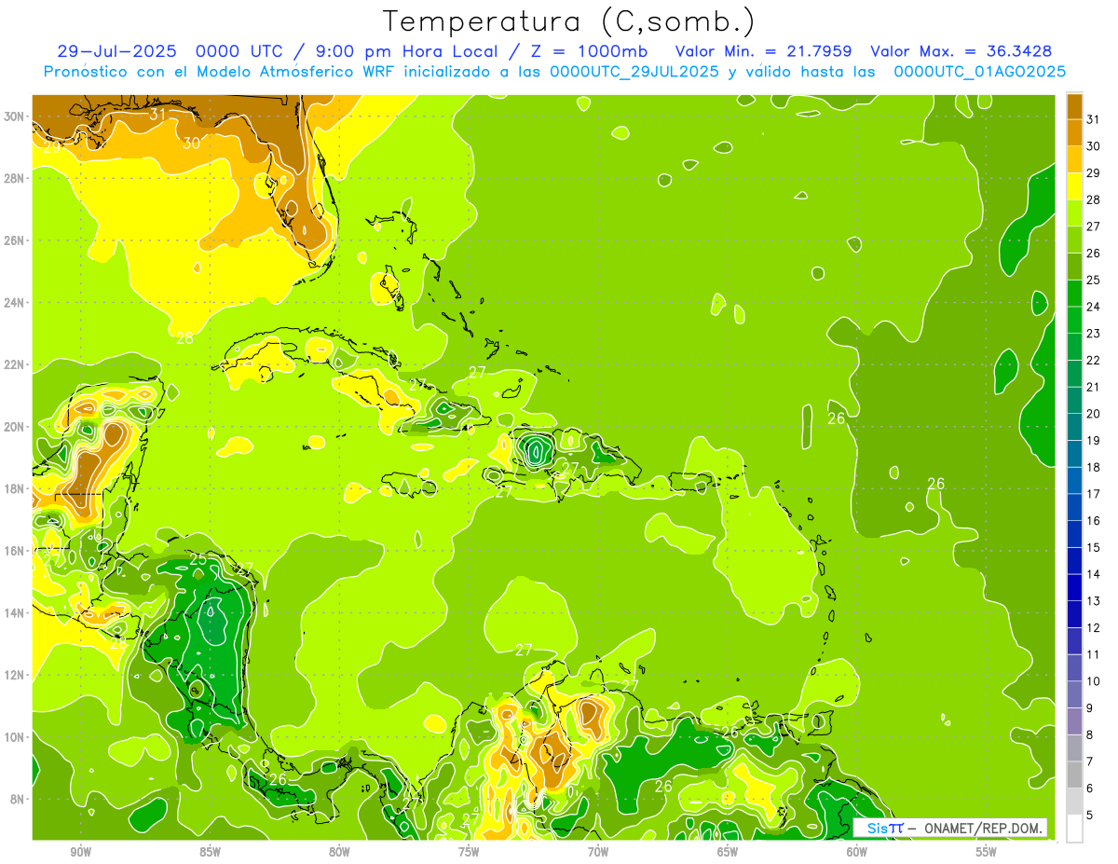Viewport: 1118px width, 864px height.
Task: Click latitude axis label '28N'
Action: coord(16,178)
